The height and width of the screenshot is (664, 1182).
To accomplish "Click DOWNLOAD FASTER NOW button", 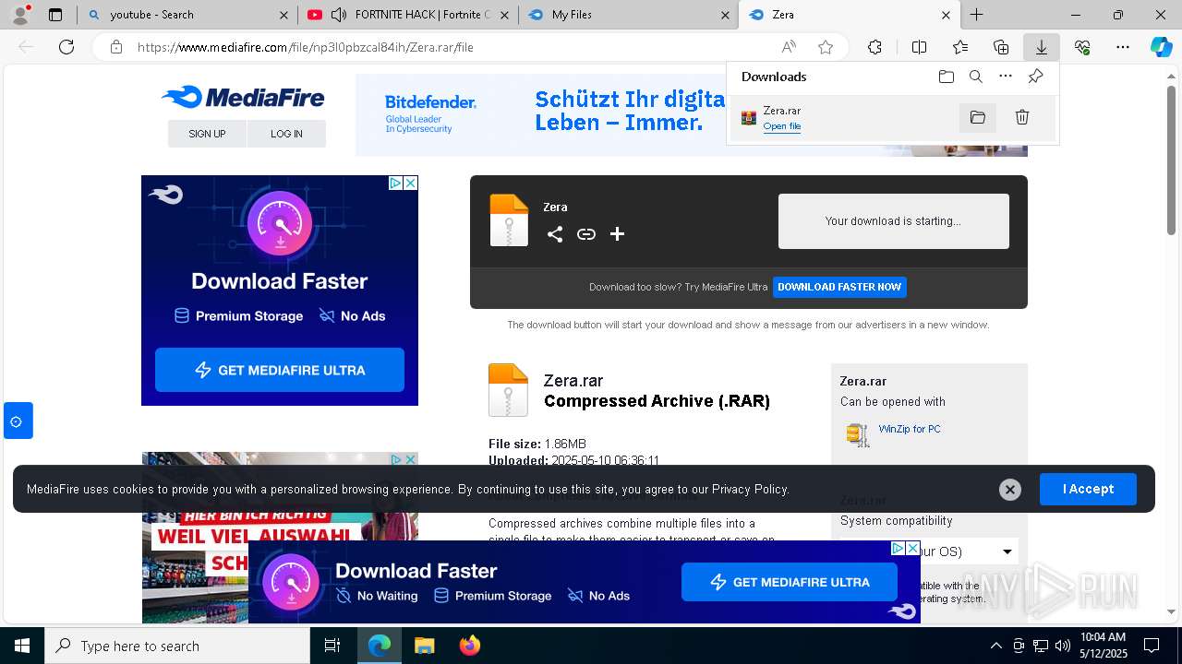I will tap(839, 287).
